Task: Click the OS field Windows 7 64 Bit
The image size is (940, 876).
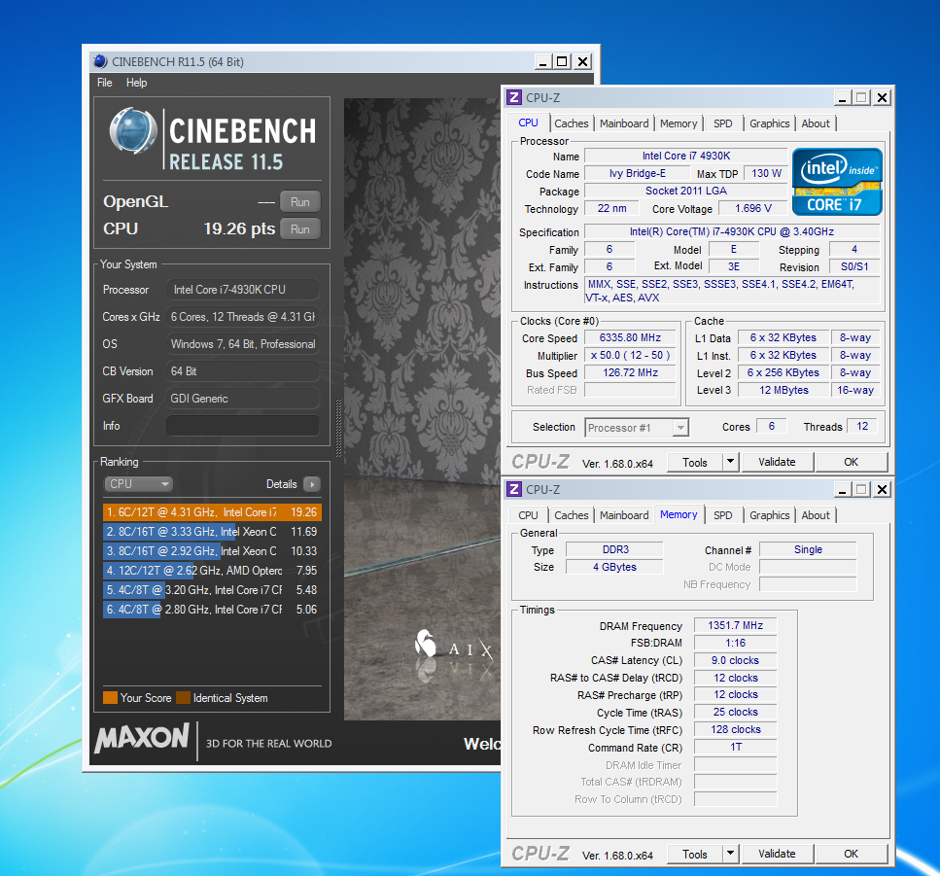Action: point(242,344)
